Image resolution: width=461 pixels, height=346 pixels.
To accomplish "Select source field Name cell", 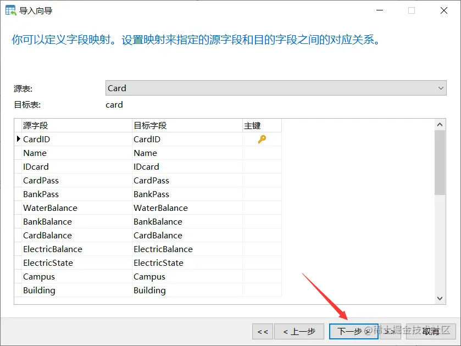I will click(77, 153).
